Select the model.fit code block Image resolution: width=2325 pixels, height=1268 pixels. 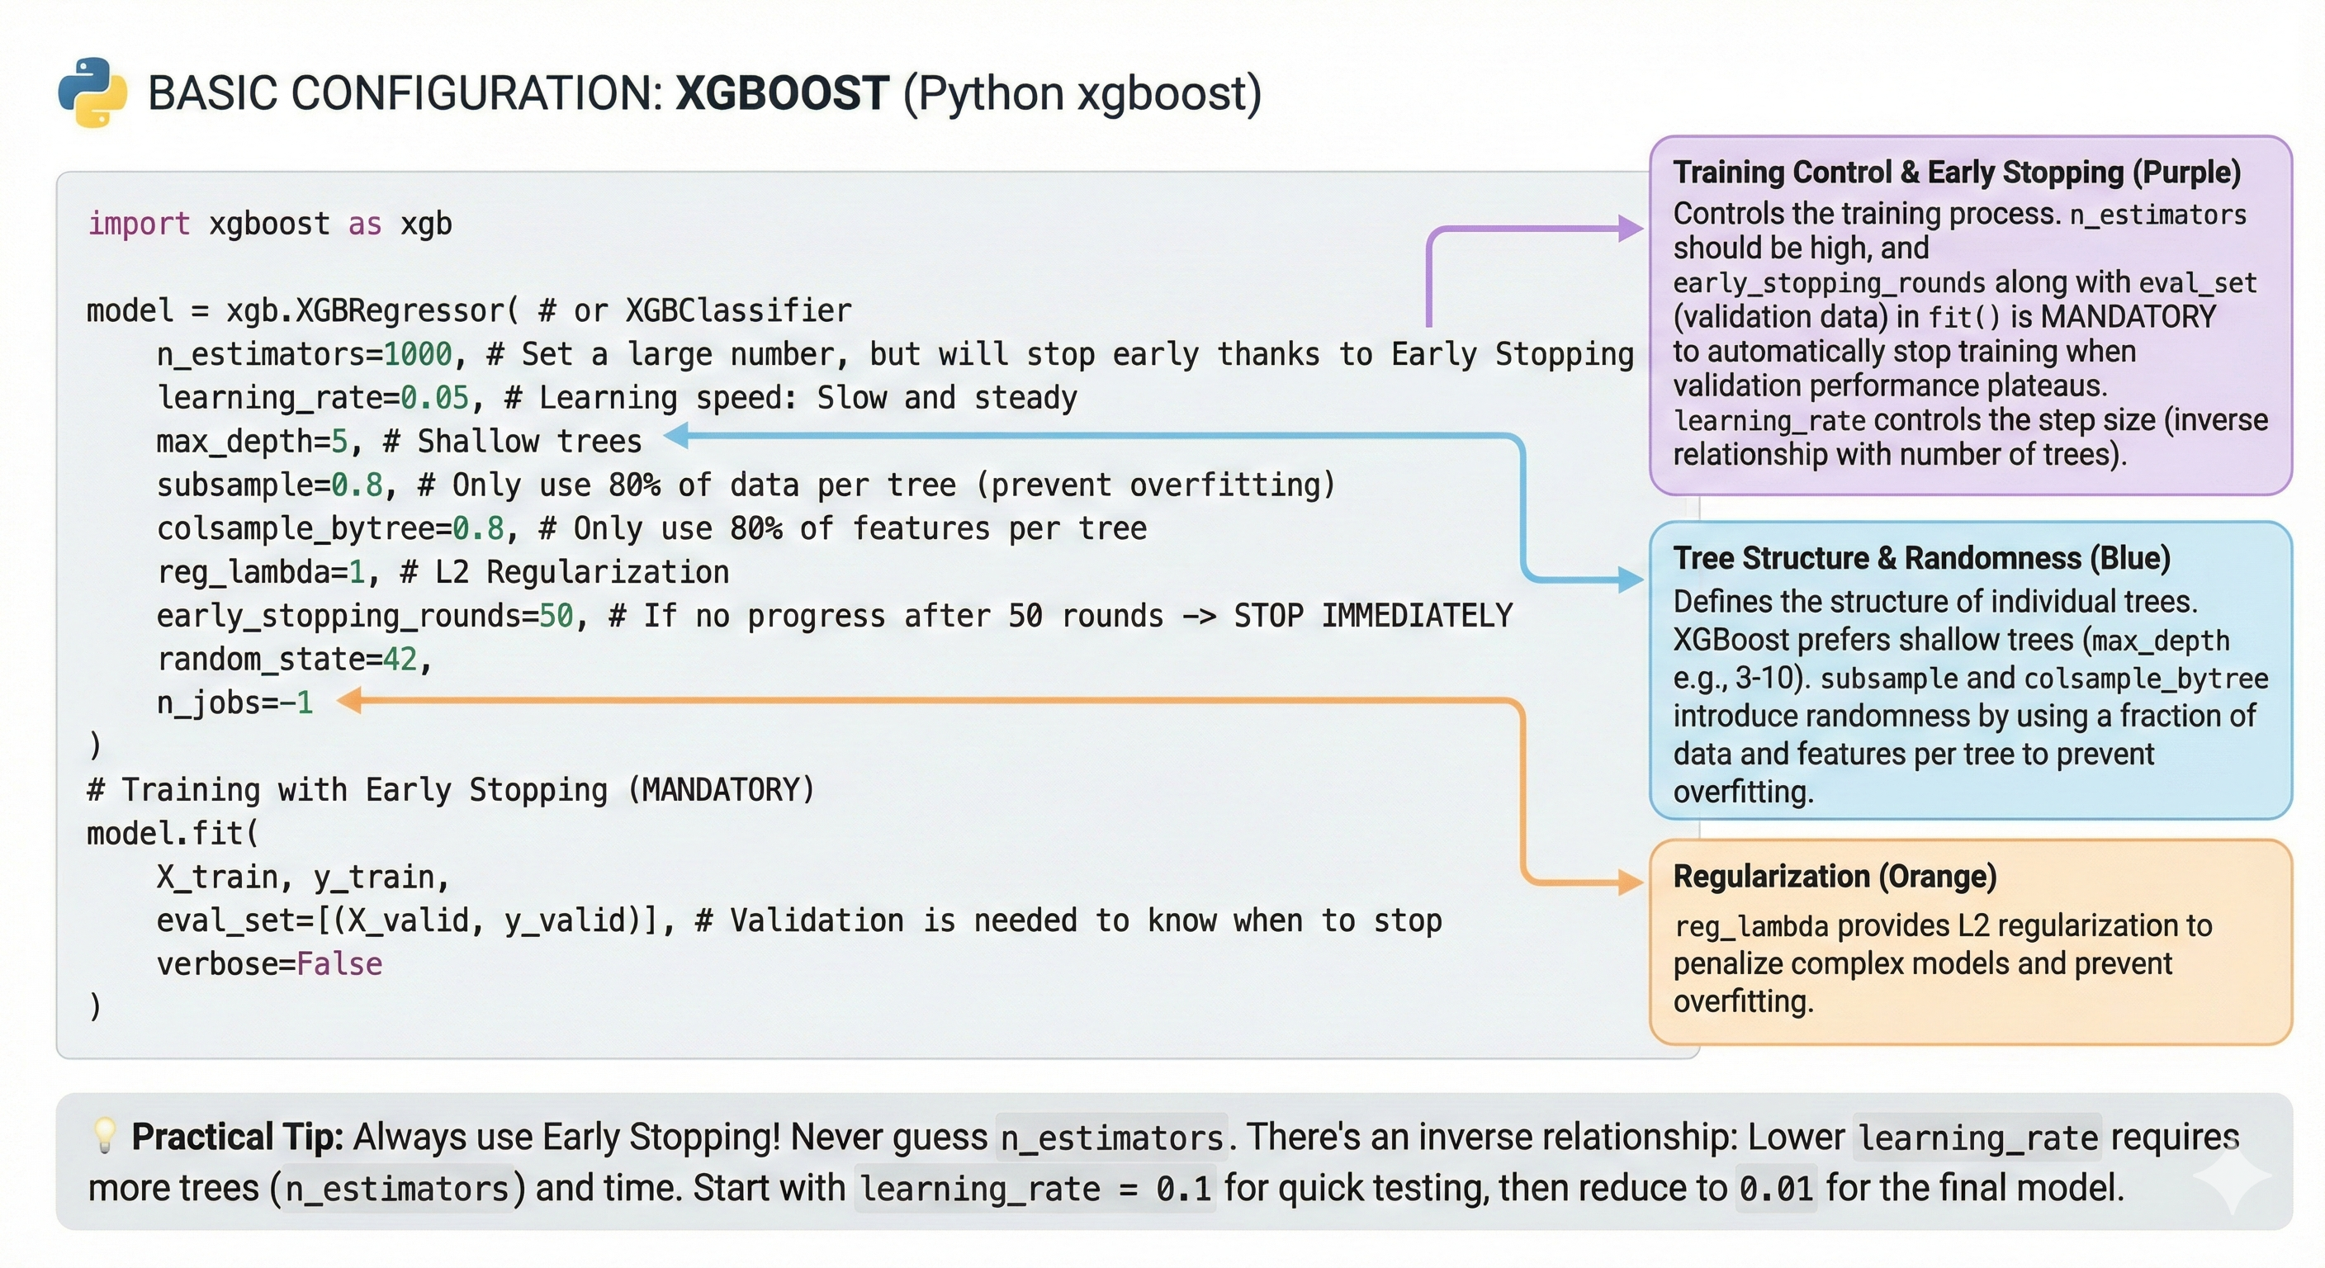coord(172,832)
